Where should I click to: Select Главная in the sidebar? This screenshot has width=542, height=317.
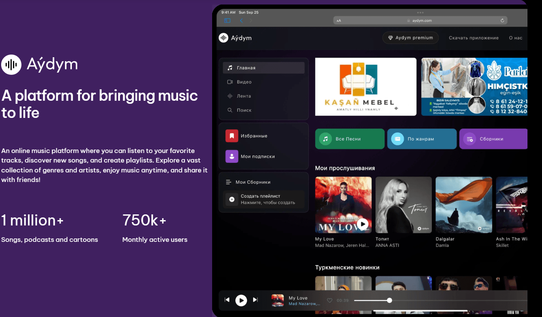coord(264,68)
